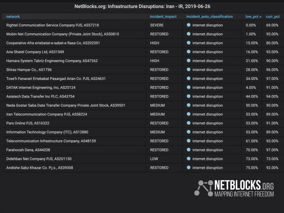This screenshot has width=284, height=213.
Task: Click the 61.00% low_pct value for Telecommunication Infrastructure
Action: 252,141
